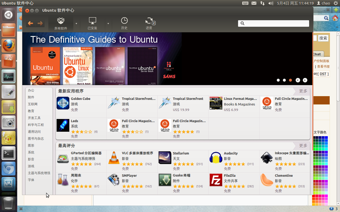The width and height of the screenshot is (340, 212).
Task: Open the FileZilla red Fz icon
Action: click(x=216, y=180)
